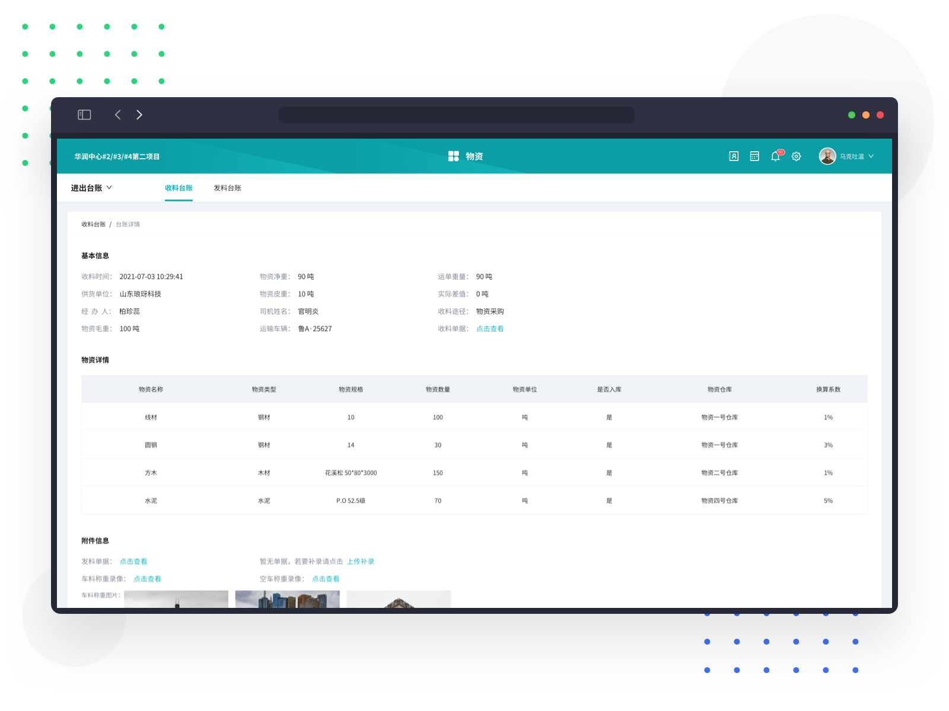Go back with the browser back arrow

(x=117, y=115)
